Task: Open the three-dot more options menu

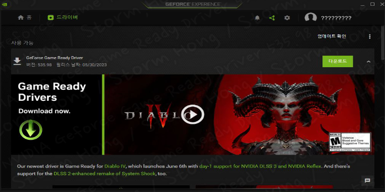Action: tap(370, 36)
